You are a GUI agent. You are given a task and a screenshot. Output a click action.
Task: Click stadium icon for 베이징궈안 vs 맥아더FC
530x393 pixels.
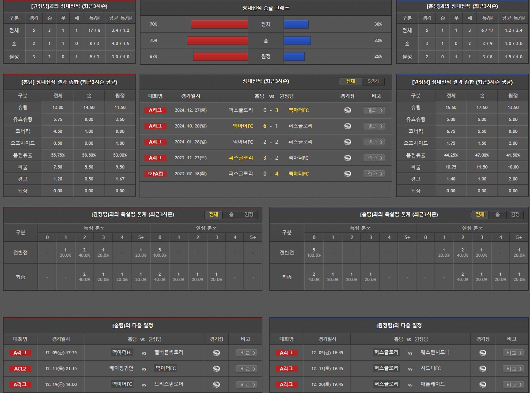216,369
